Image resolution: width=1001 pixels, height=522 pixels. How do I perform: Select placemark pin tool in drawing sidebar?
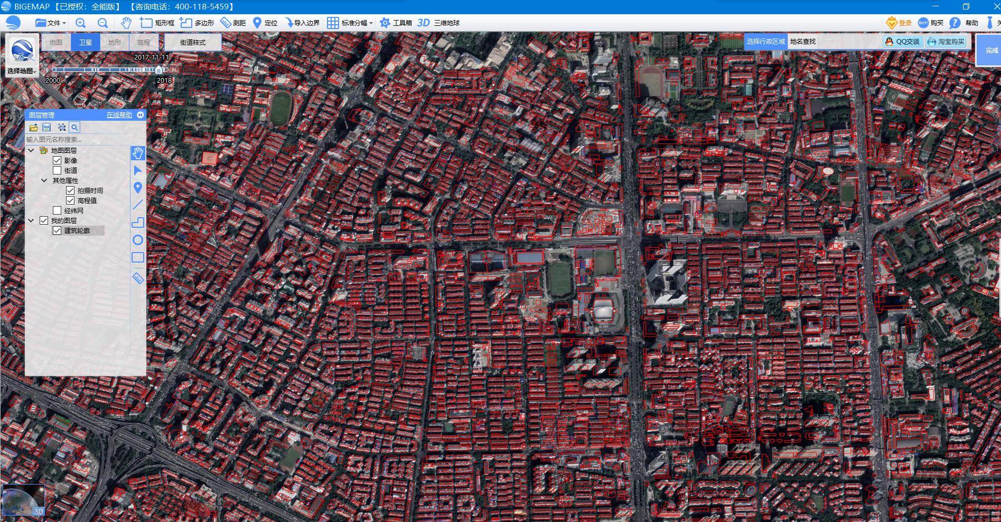click(138, 188)
